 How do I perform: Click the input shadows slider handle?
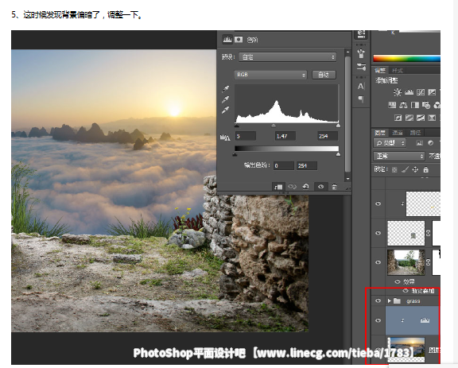pyautogui.click(x=237, y=126)
